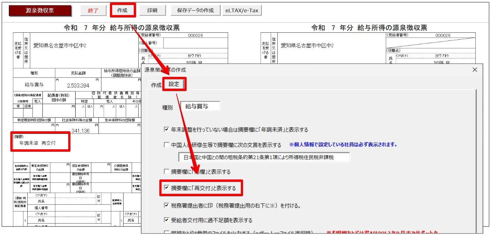The image size is (492, 235).
Task: Enable the 中国人の研修生等 checkbox
Action: [166, 145]
